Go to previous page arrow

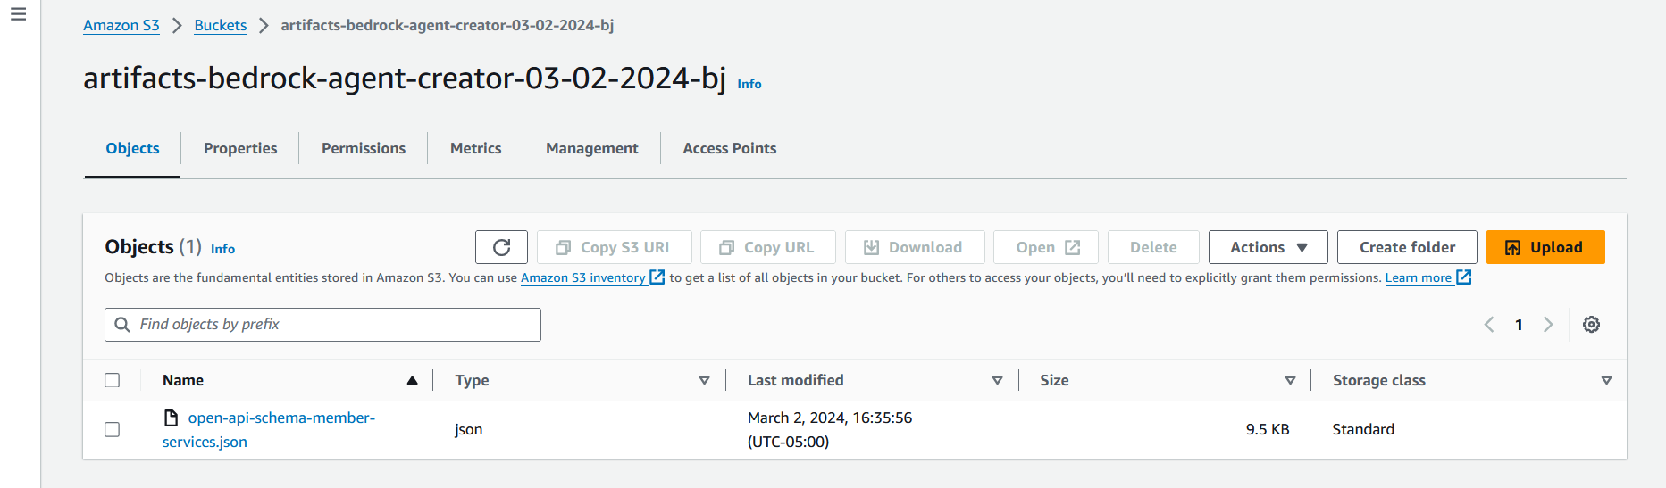[1489, 325]
